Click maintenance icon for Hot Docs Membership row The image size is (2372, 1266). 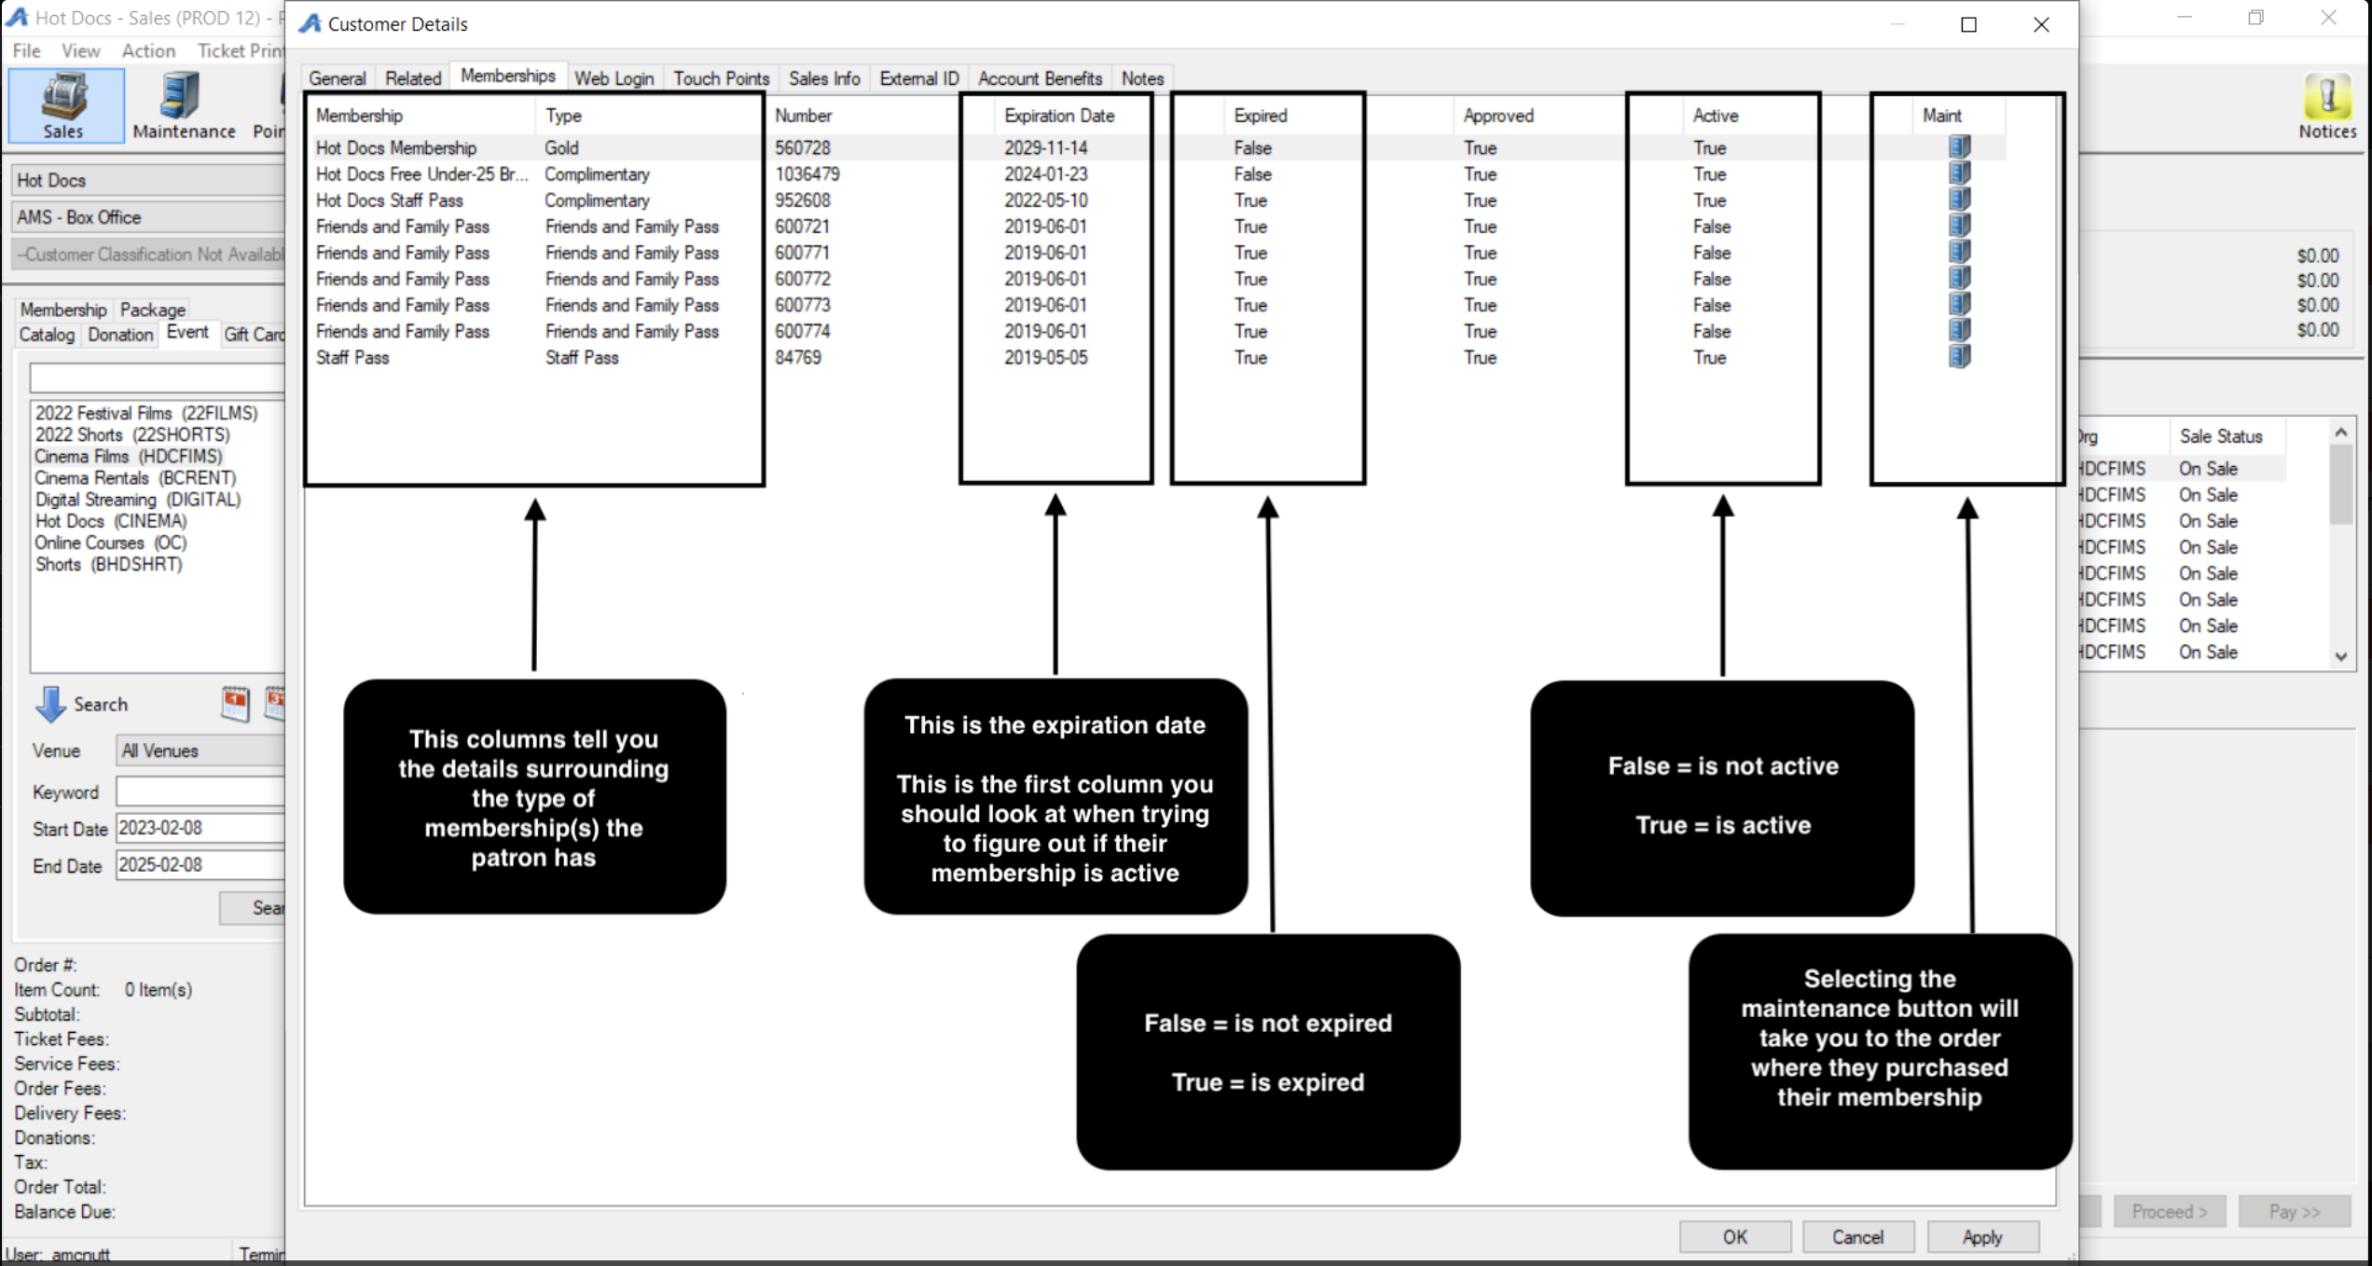(x=1959, y=147)
